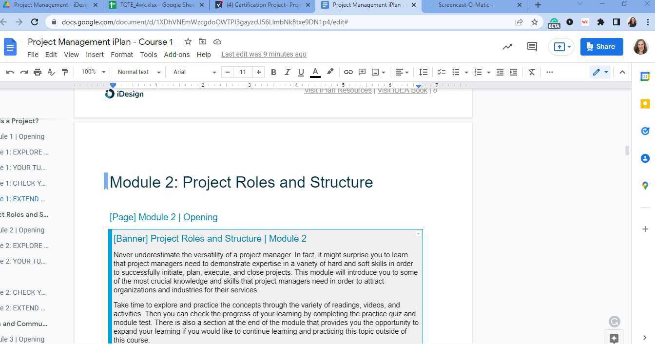655x344 pixels.
Task: Insert a link using the toolbar icon
Action: coord(348,72)
